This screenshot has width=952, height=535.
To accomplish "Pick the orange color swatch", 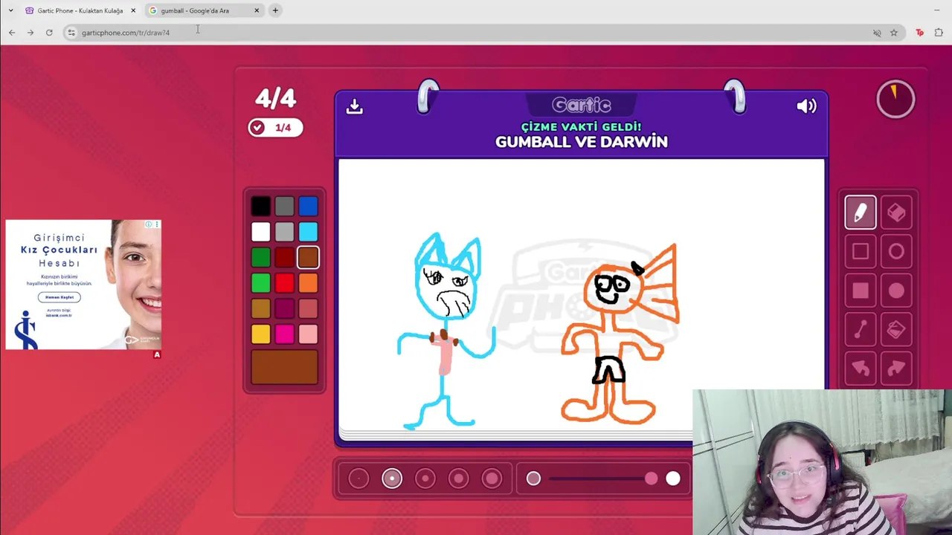I will point(309,283).
